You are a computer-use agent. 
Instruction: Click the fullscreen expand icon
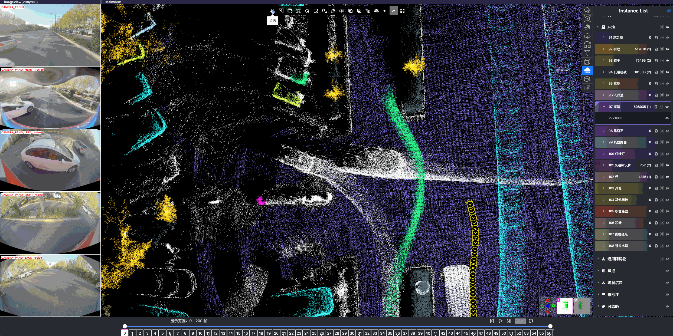pyautogui.click(x=402, y=11)
